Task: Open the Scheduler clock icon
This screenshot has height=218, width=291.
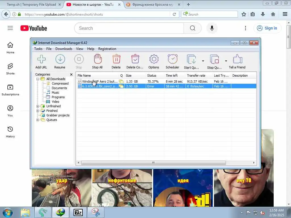Action: click(172, 59)
